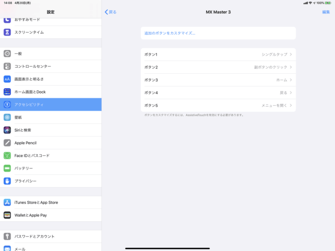Tap the Screen Time hourglass icon
This screenshot has height=251, width=335.
[x=7, y=32]
